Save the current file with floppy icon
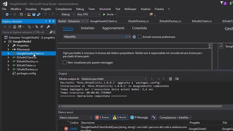233x131 pixels. tap(34, 15)
